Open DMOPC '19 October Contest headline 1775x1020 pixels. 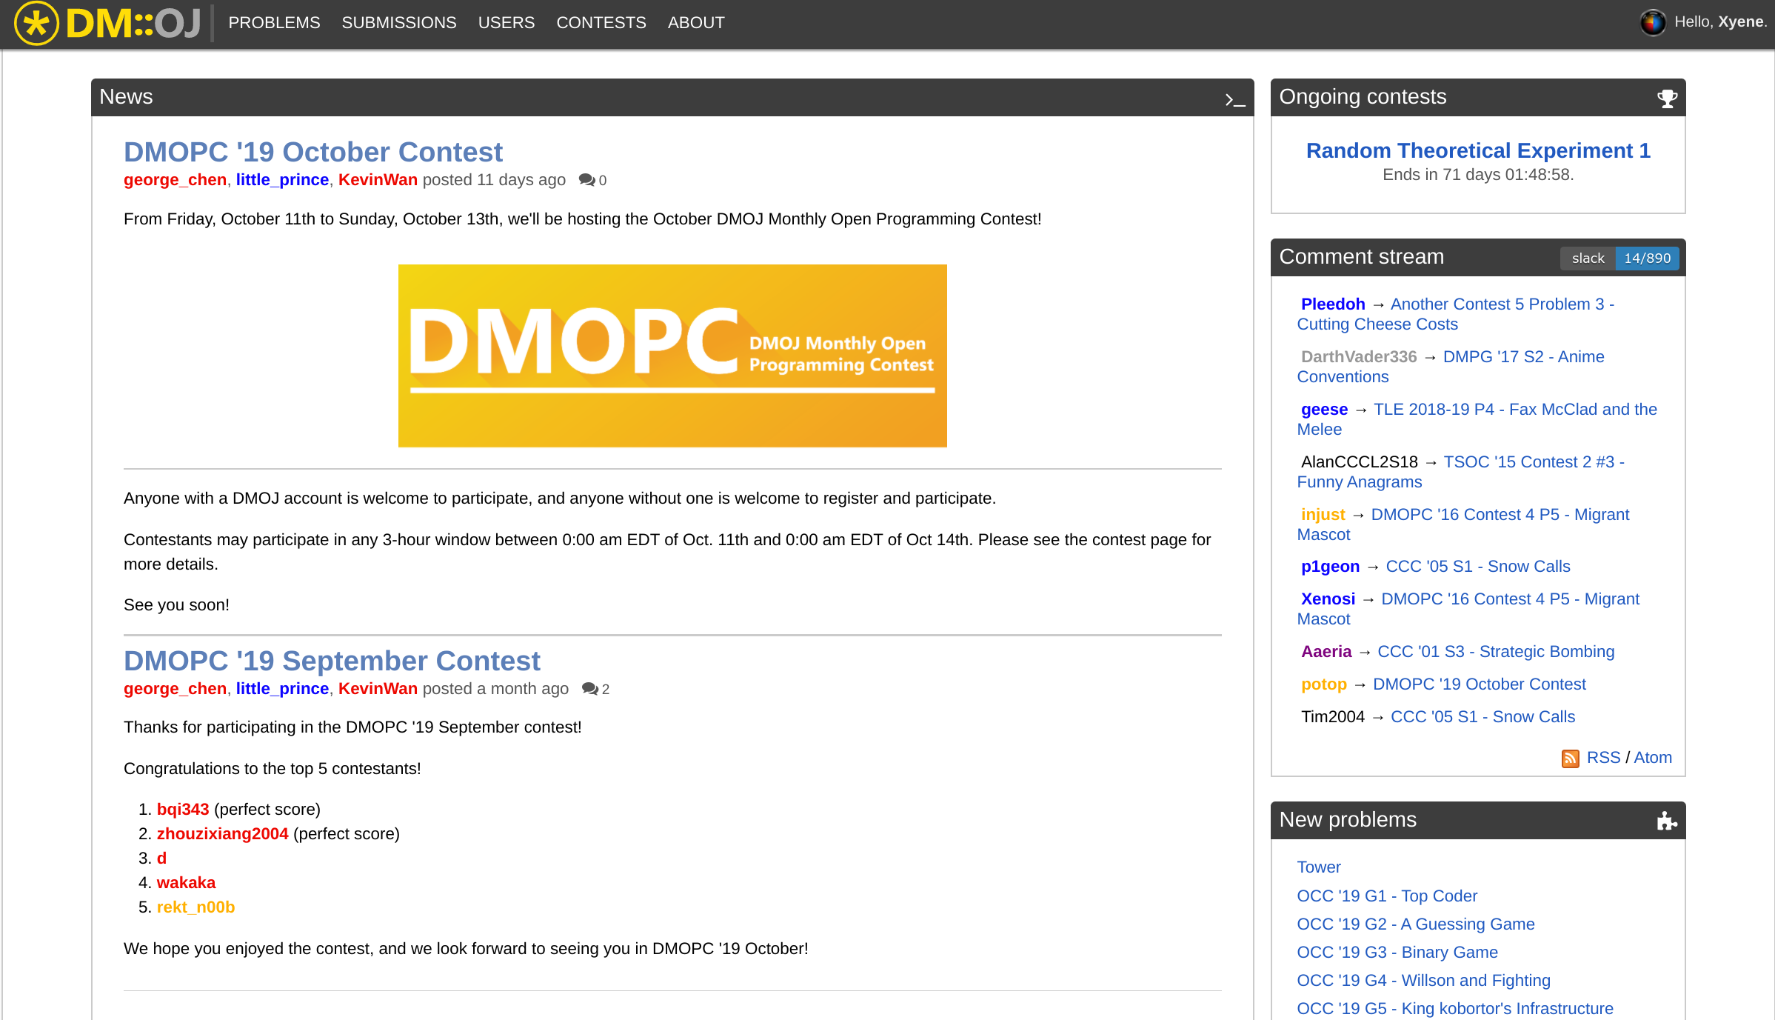coord(312,152)
